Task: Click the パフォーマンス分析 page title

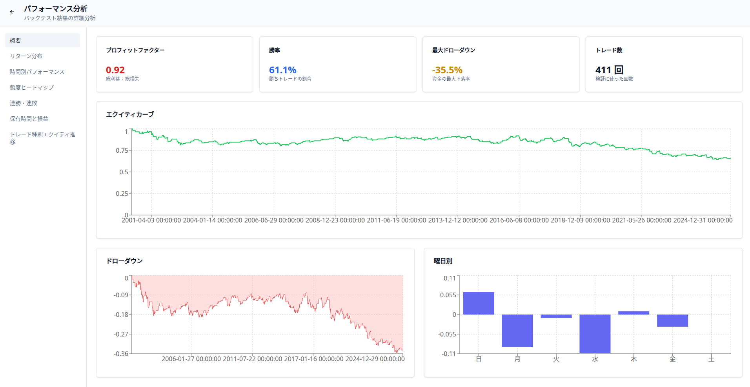Action: (x=56, y=9)
